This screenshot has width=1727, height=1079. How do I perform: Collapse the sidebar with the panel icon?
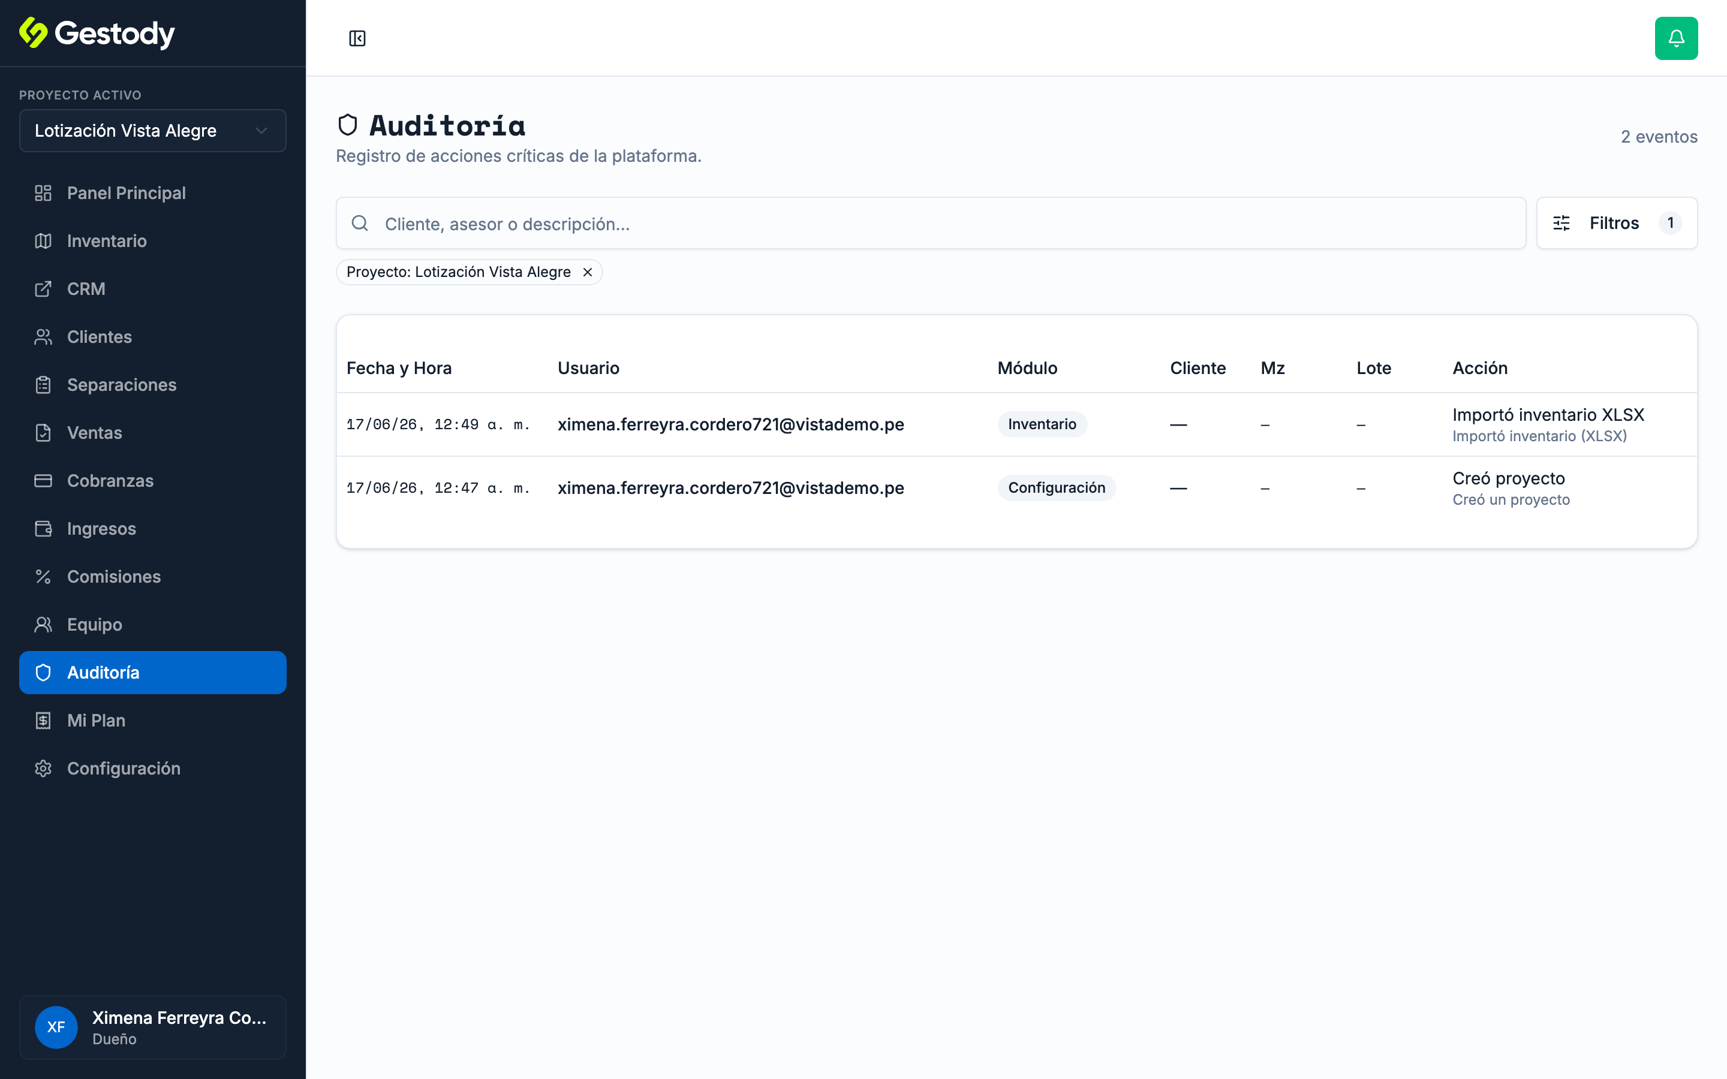(x=357, y=38)
